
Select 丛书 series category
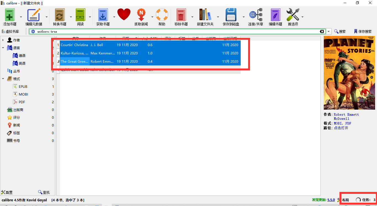click(17, 71)
